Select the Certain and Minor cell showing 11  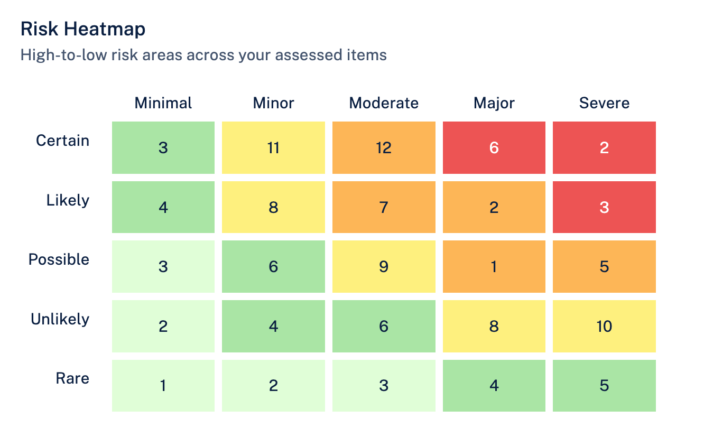coord(273,147)
